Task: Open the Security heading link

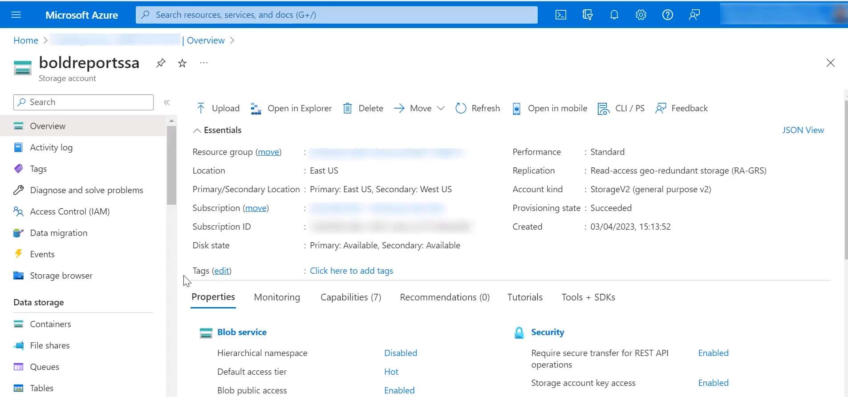Action: [x=548, y=332]
